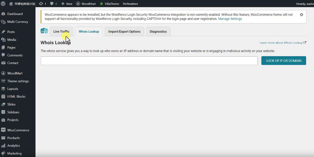
Task: Open the VillaTheme admin bar item
Action: [x=109, y=4]
